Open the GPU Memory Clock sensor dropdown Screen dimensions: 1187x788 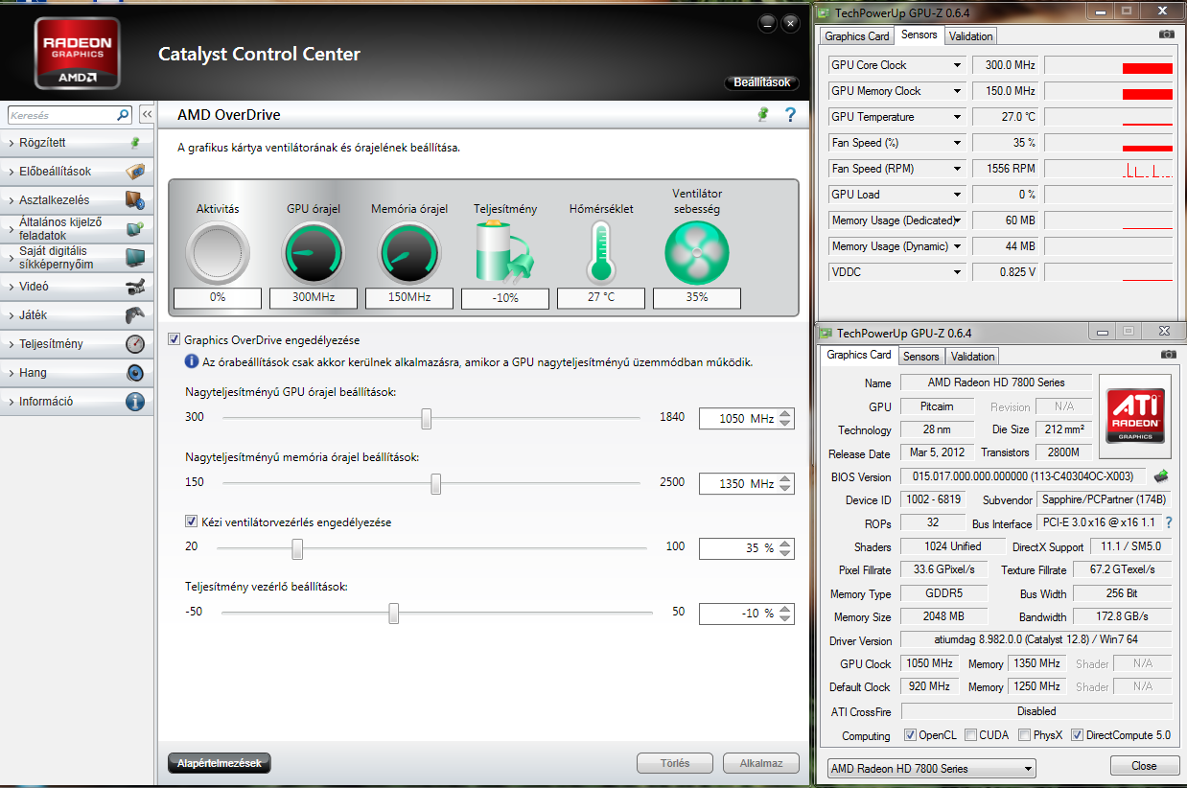957,91
